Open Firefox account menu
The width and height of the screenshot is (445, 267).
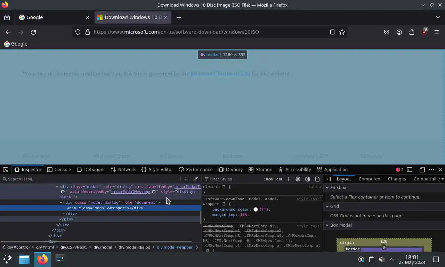[x=399, y=32]
